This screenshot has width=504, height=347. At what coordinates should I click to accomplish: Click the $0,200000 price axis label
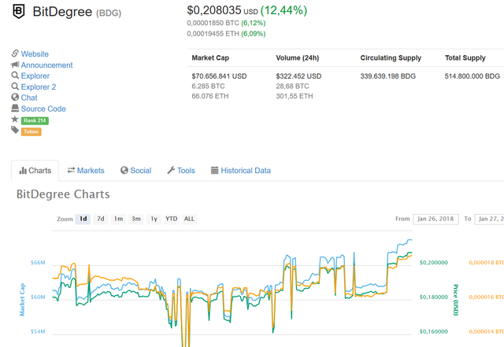(434, 263)
